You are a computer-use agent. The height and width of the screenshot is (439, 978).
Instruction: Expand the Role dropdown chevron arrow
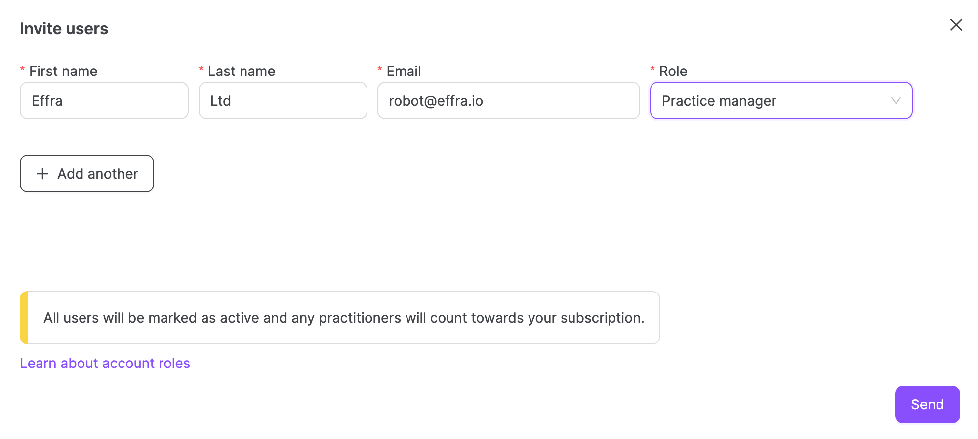pos(896,101)
